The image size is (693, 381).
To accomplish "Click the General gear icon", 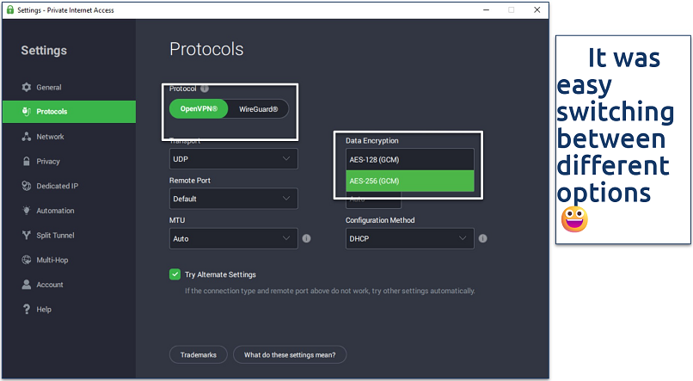I will coord(27,87).
